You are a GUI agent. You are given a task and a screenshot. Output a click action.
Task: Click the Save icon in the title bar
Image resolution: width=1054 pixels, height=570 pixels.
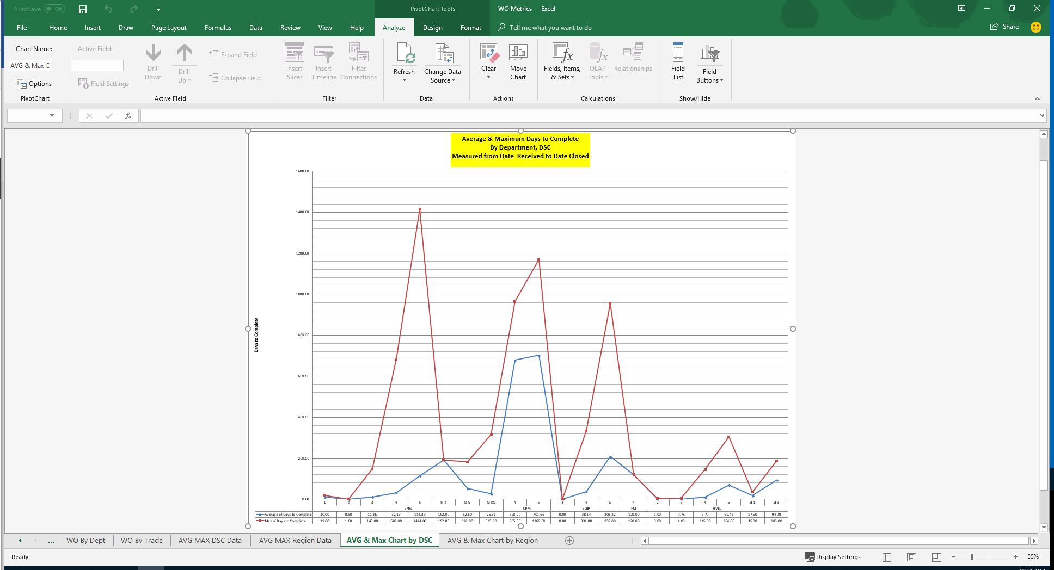point(83,9)
